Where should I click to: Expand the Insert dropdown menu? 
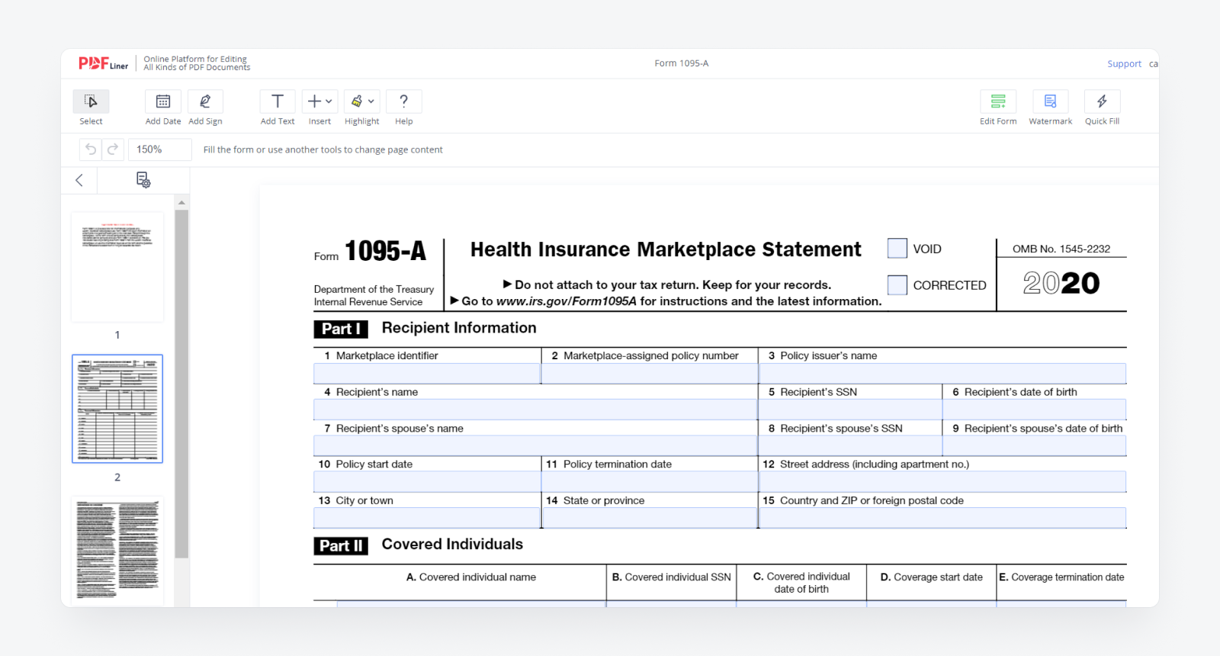pos(320,101)
